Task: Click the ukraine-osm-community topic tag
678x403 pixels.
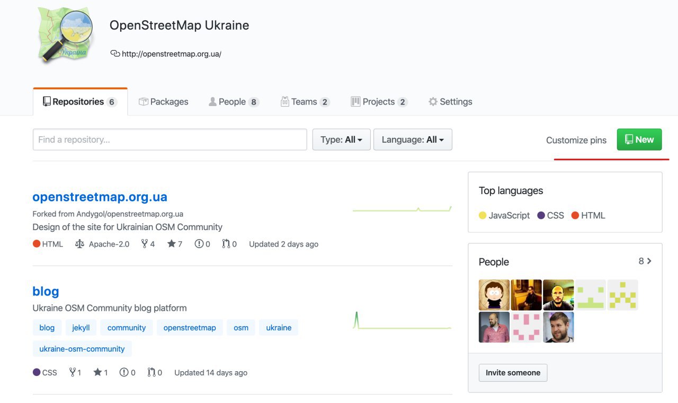Action: tap(82, 349)
